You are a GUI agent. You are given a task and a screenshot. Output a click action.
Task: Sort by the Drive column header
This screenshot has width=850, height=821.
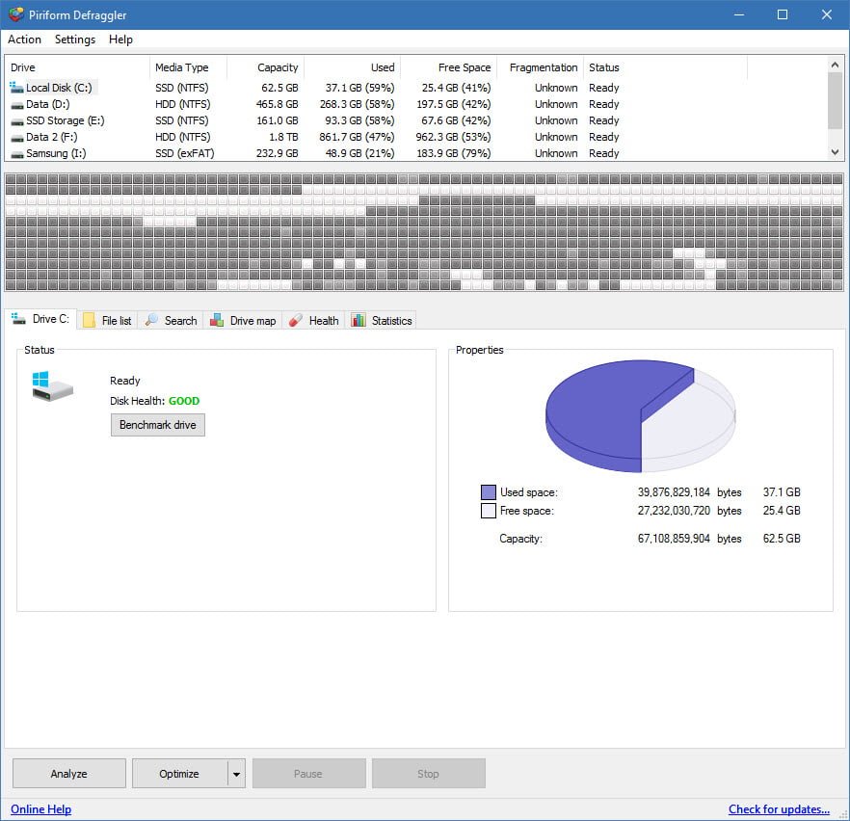(x=77, y=67)
